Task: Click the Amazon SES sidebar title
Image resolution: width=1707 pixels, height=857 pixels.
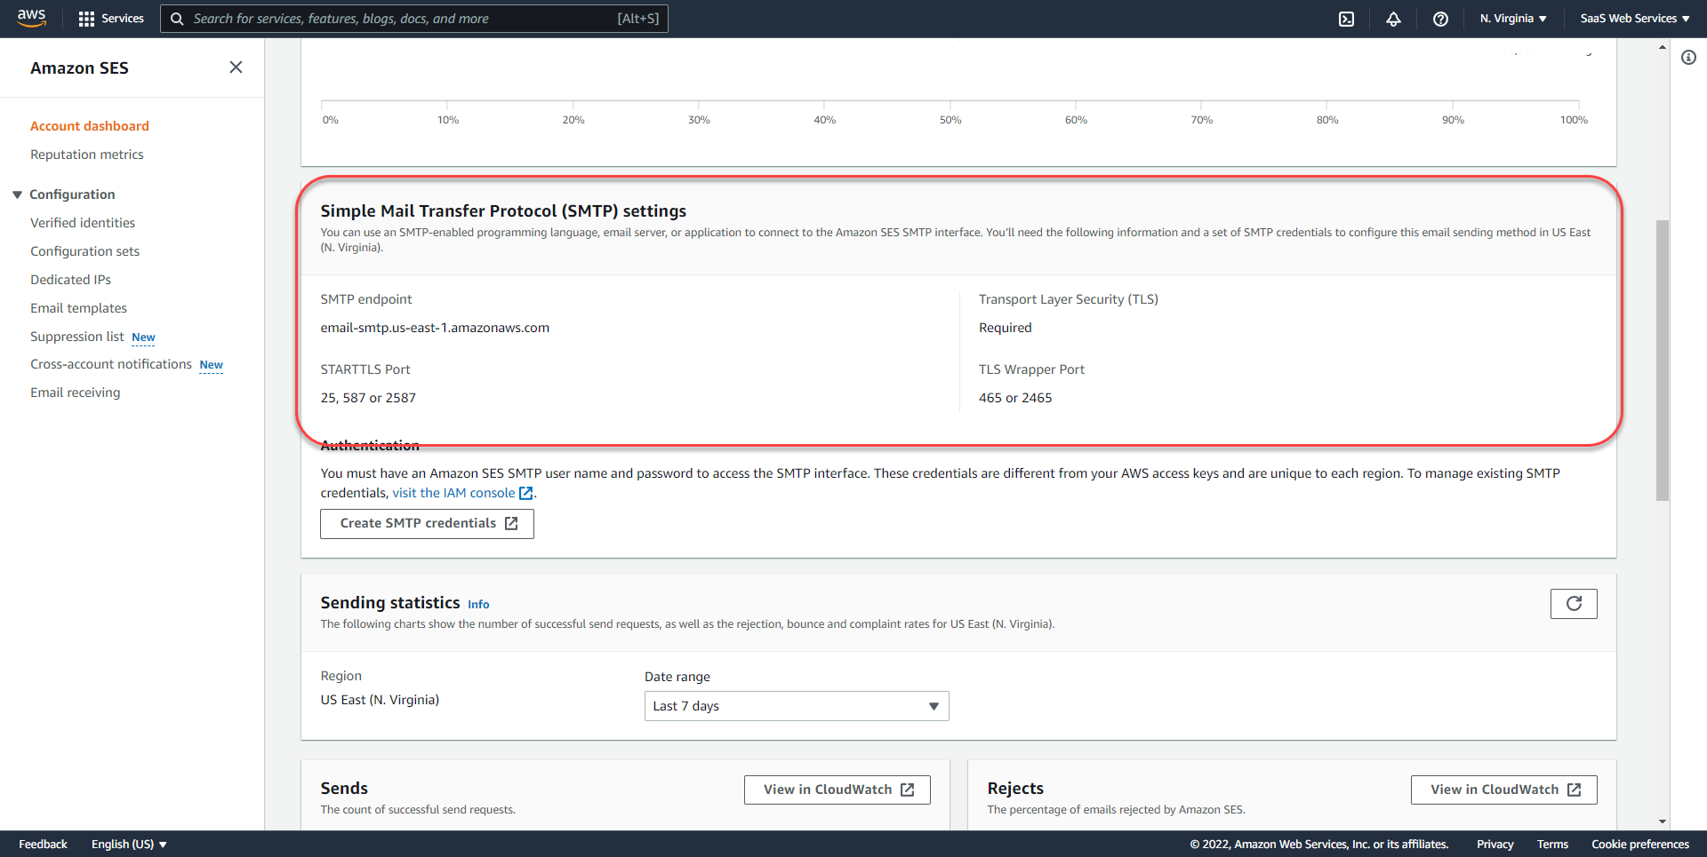Action: [79, 68]
